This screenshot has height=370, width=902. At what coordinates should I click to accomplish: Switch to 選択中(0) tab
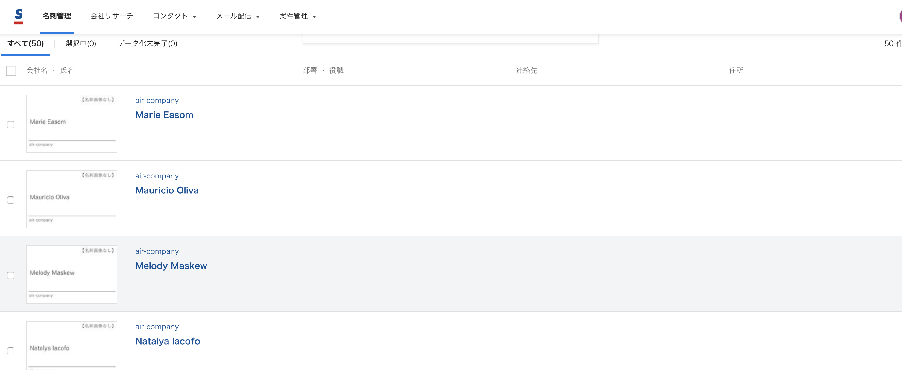[x=81, y=43]
